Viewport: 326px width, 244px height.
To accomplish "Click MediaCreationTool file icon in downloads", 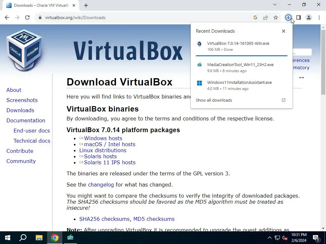I will tap(199, 65).
